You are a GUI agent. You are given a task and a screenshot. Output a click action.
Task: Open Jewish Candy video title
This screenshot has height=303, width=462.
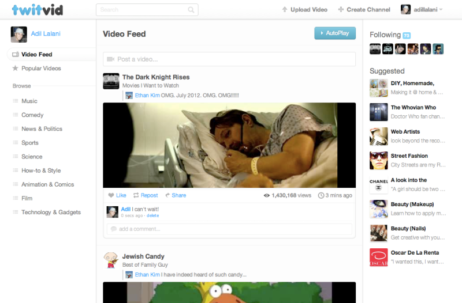pos(143,256)
